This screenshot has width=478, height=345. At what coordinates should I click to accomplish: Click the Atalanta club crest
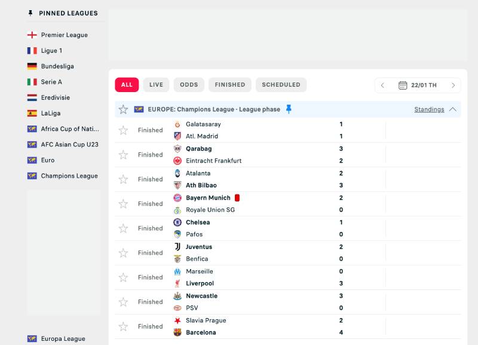coord(177,173)
